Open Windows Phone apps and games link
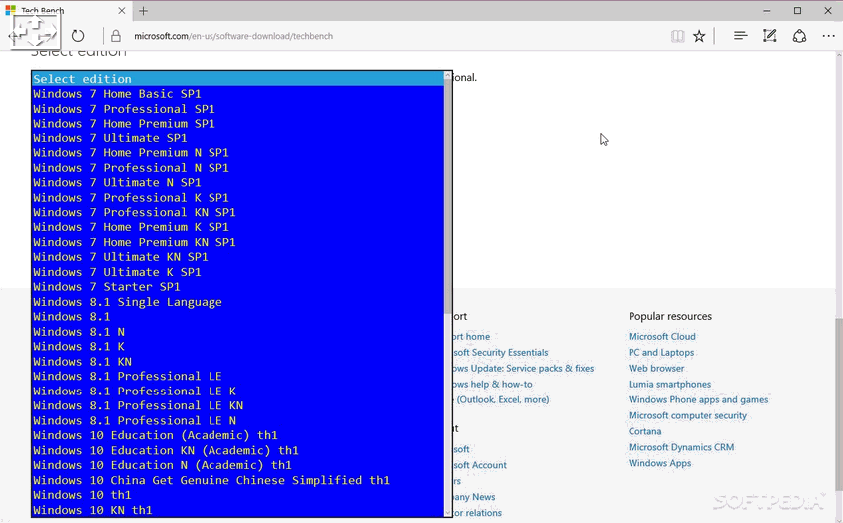 [x=698, y=400]
